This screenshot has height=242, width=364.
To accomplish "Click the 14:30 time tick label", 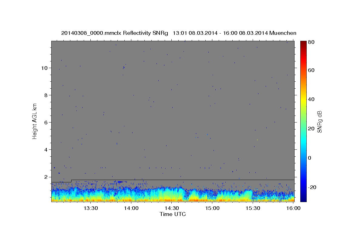I will (x=172, y=208).
